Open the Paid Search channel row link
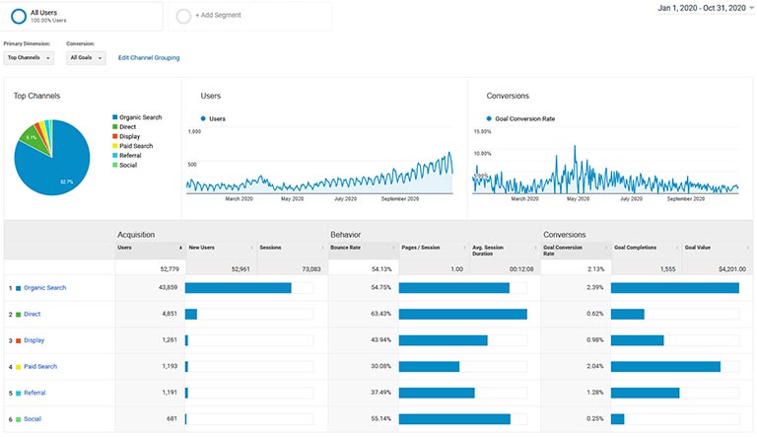 pos(40,366)
